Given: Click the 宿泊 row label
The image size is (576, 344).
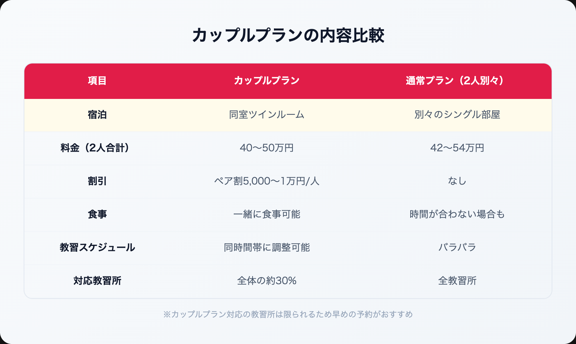Looking at the screenshot, I should coord(97,115).
